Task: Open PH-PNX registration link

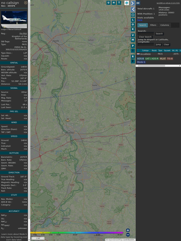Action: click(x=23, y=33)
